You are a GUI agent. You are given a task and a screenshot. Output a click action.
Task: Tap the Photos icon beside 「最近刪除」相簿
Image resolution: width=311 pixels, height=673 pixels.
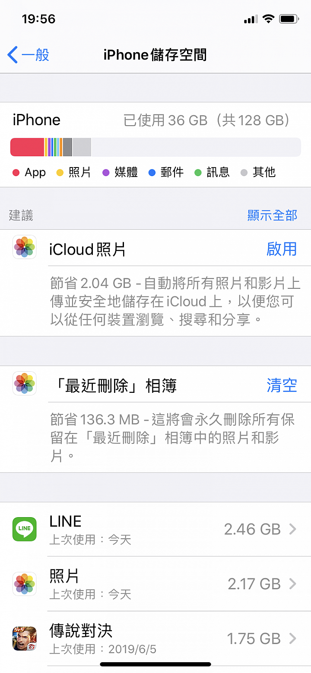25,383
